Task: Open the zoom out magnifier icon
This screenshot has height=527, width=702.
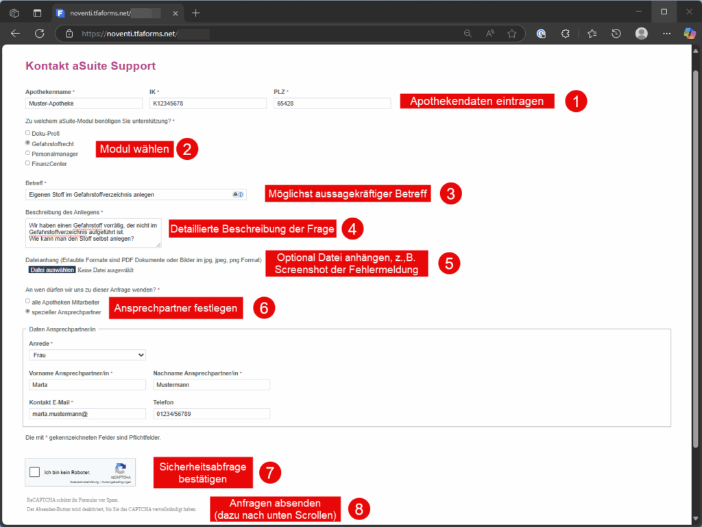Action: (x=468, y=33)
